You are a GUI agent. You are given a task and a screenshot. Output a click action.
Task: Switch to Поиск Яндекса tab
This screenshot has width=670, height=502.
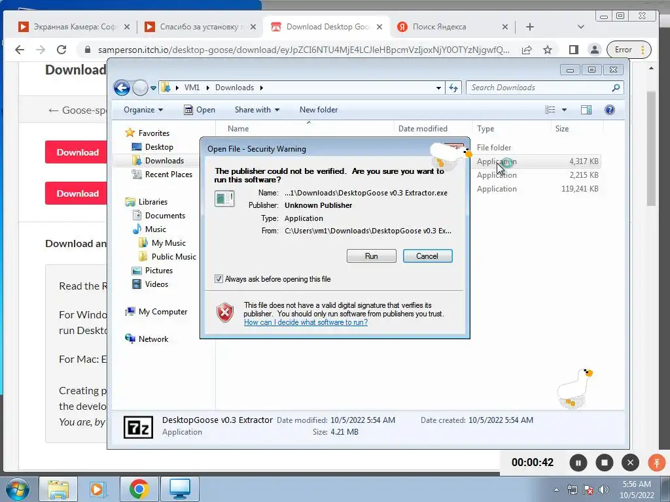452,27
